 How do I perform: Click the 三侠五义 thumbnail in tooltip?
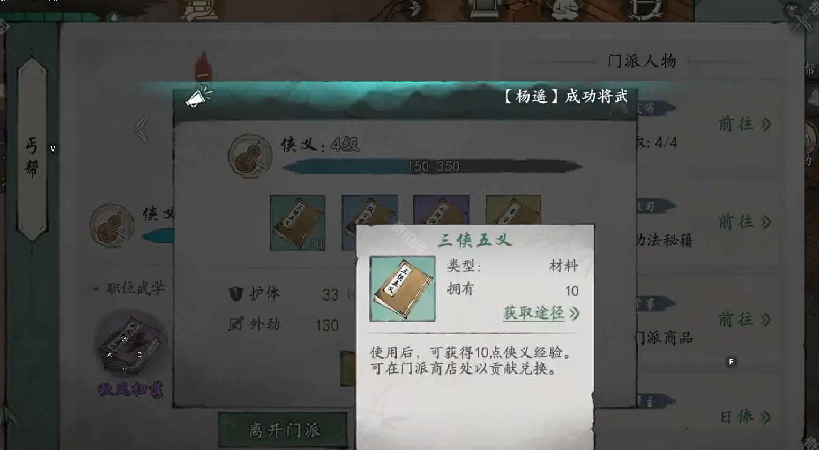pyautogui.click(x=402, y=289)
